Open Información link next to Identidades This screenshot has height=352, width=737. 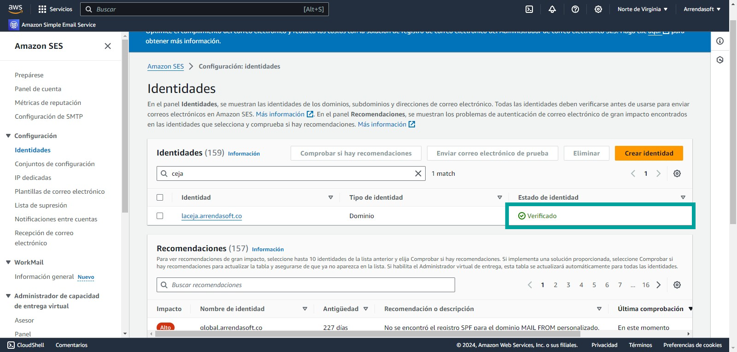pyautogui.click(x=244, y=154)
